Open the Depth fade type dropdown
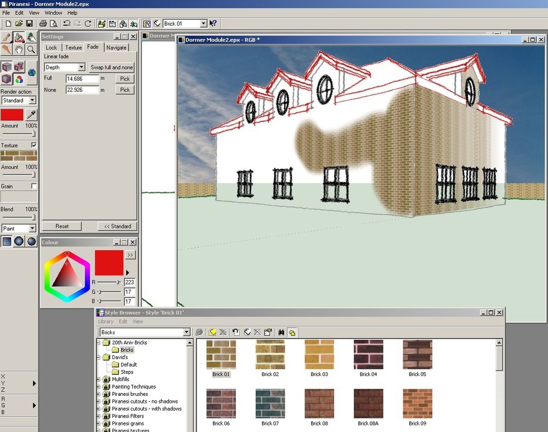This screenshot has width=548, height=432. point(81,67)
